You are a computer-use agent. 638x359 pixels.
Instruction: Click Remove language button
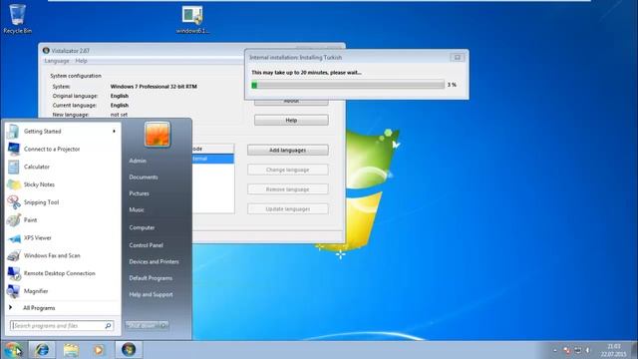[x=288, y=189]
